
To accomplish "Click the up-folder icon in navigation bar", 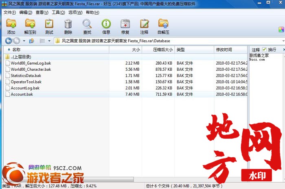I will [31, 41].
